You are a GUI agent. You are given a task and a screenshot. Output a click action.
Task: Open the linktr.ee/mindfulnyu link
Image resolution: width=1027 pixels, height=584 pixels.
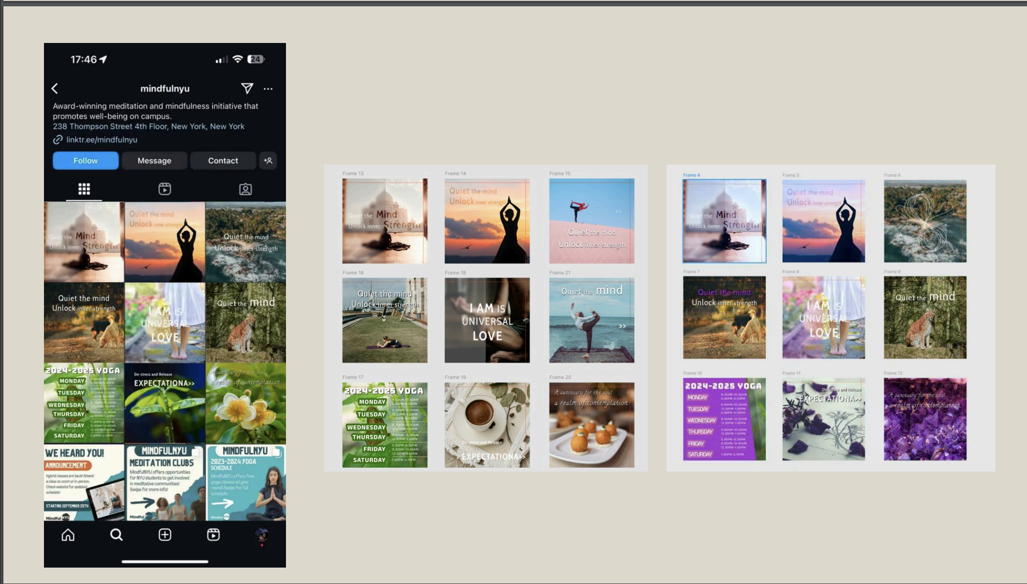click(101, 139)
